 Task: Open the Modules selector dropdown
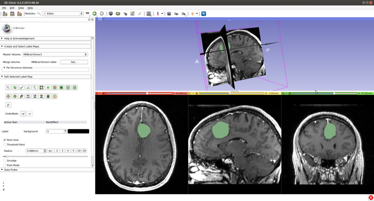point(63,14)
